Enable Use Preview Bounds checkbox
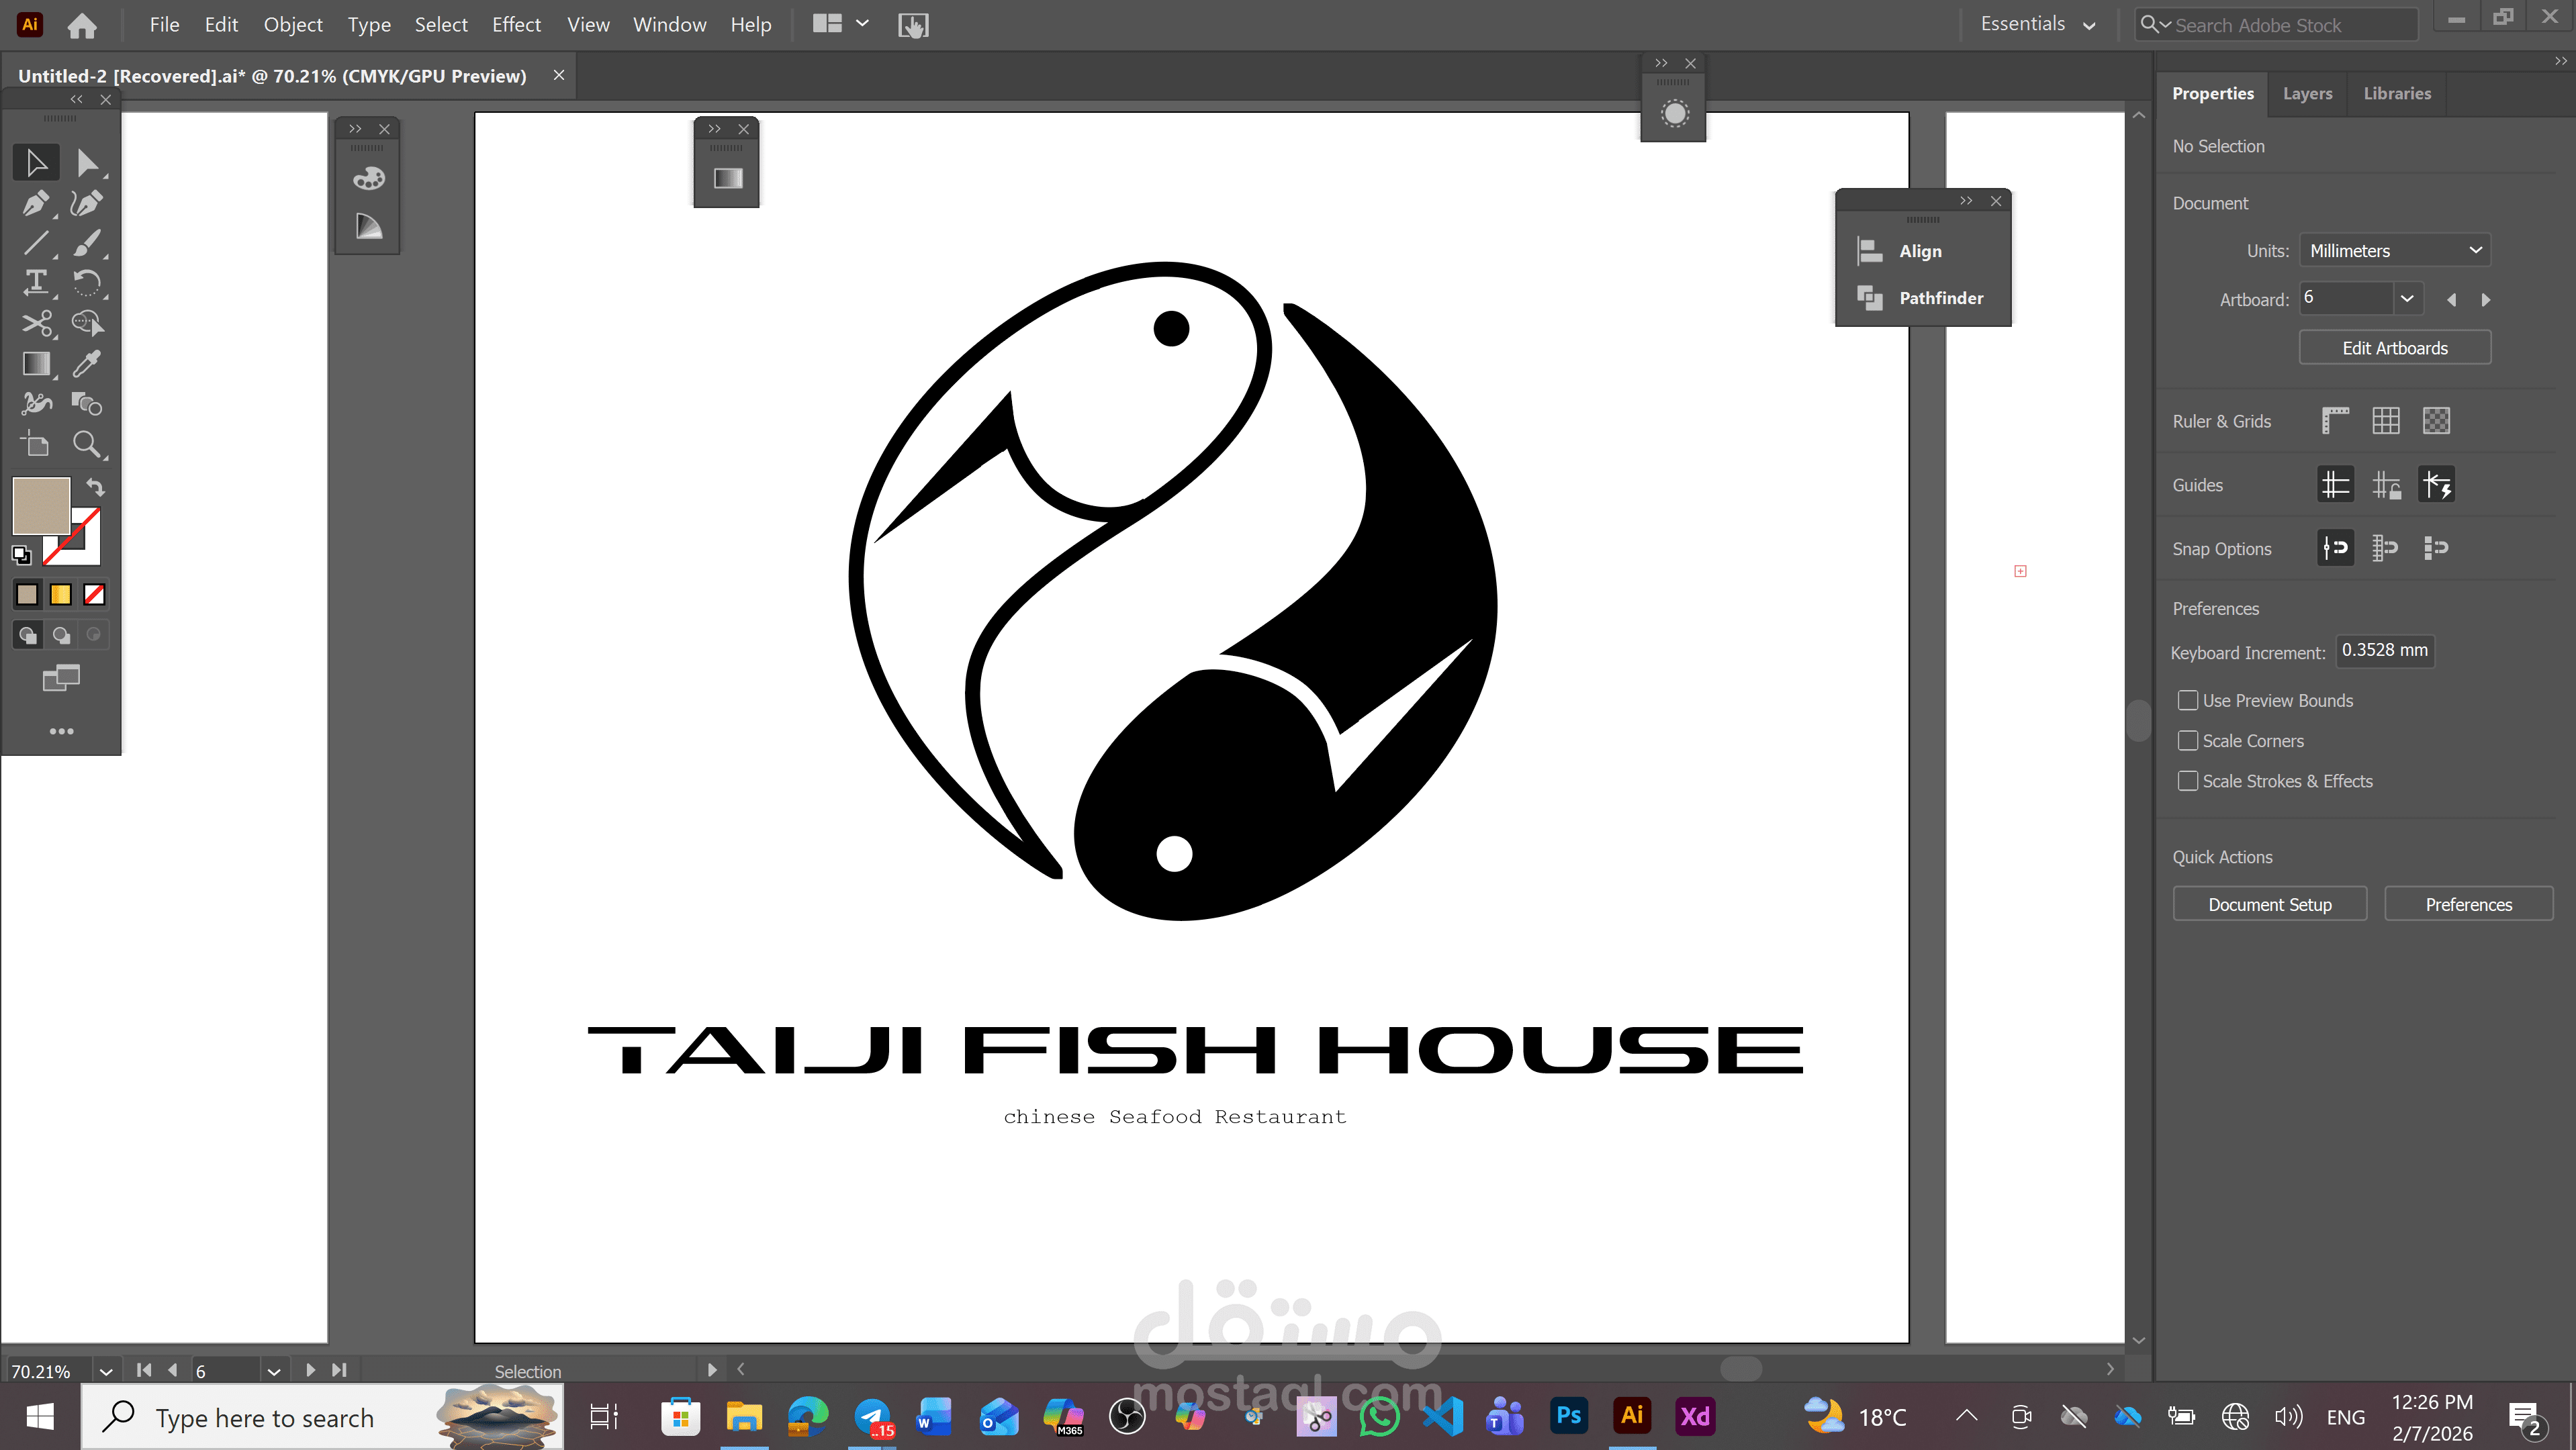 (x=2188, y=701)
